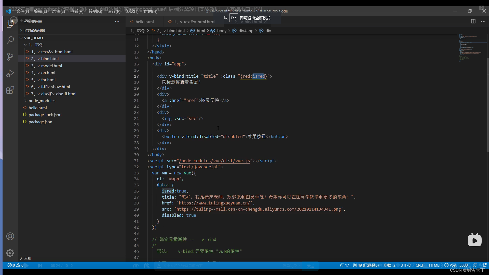
Task: Click the feedback icon in status bar
Action: coord(475,265)
